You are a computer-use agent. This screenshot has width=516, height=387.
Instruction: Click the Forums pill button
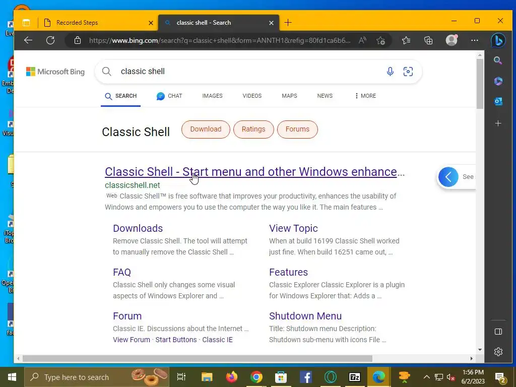click(x=297, y=130)
